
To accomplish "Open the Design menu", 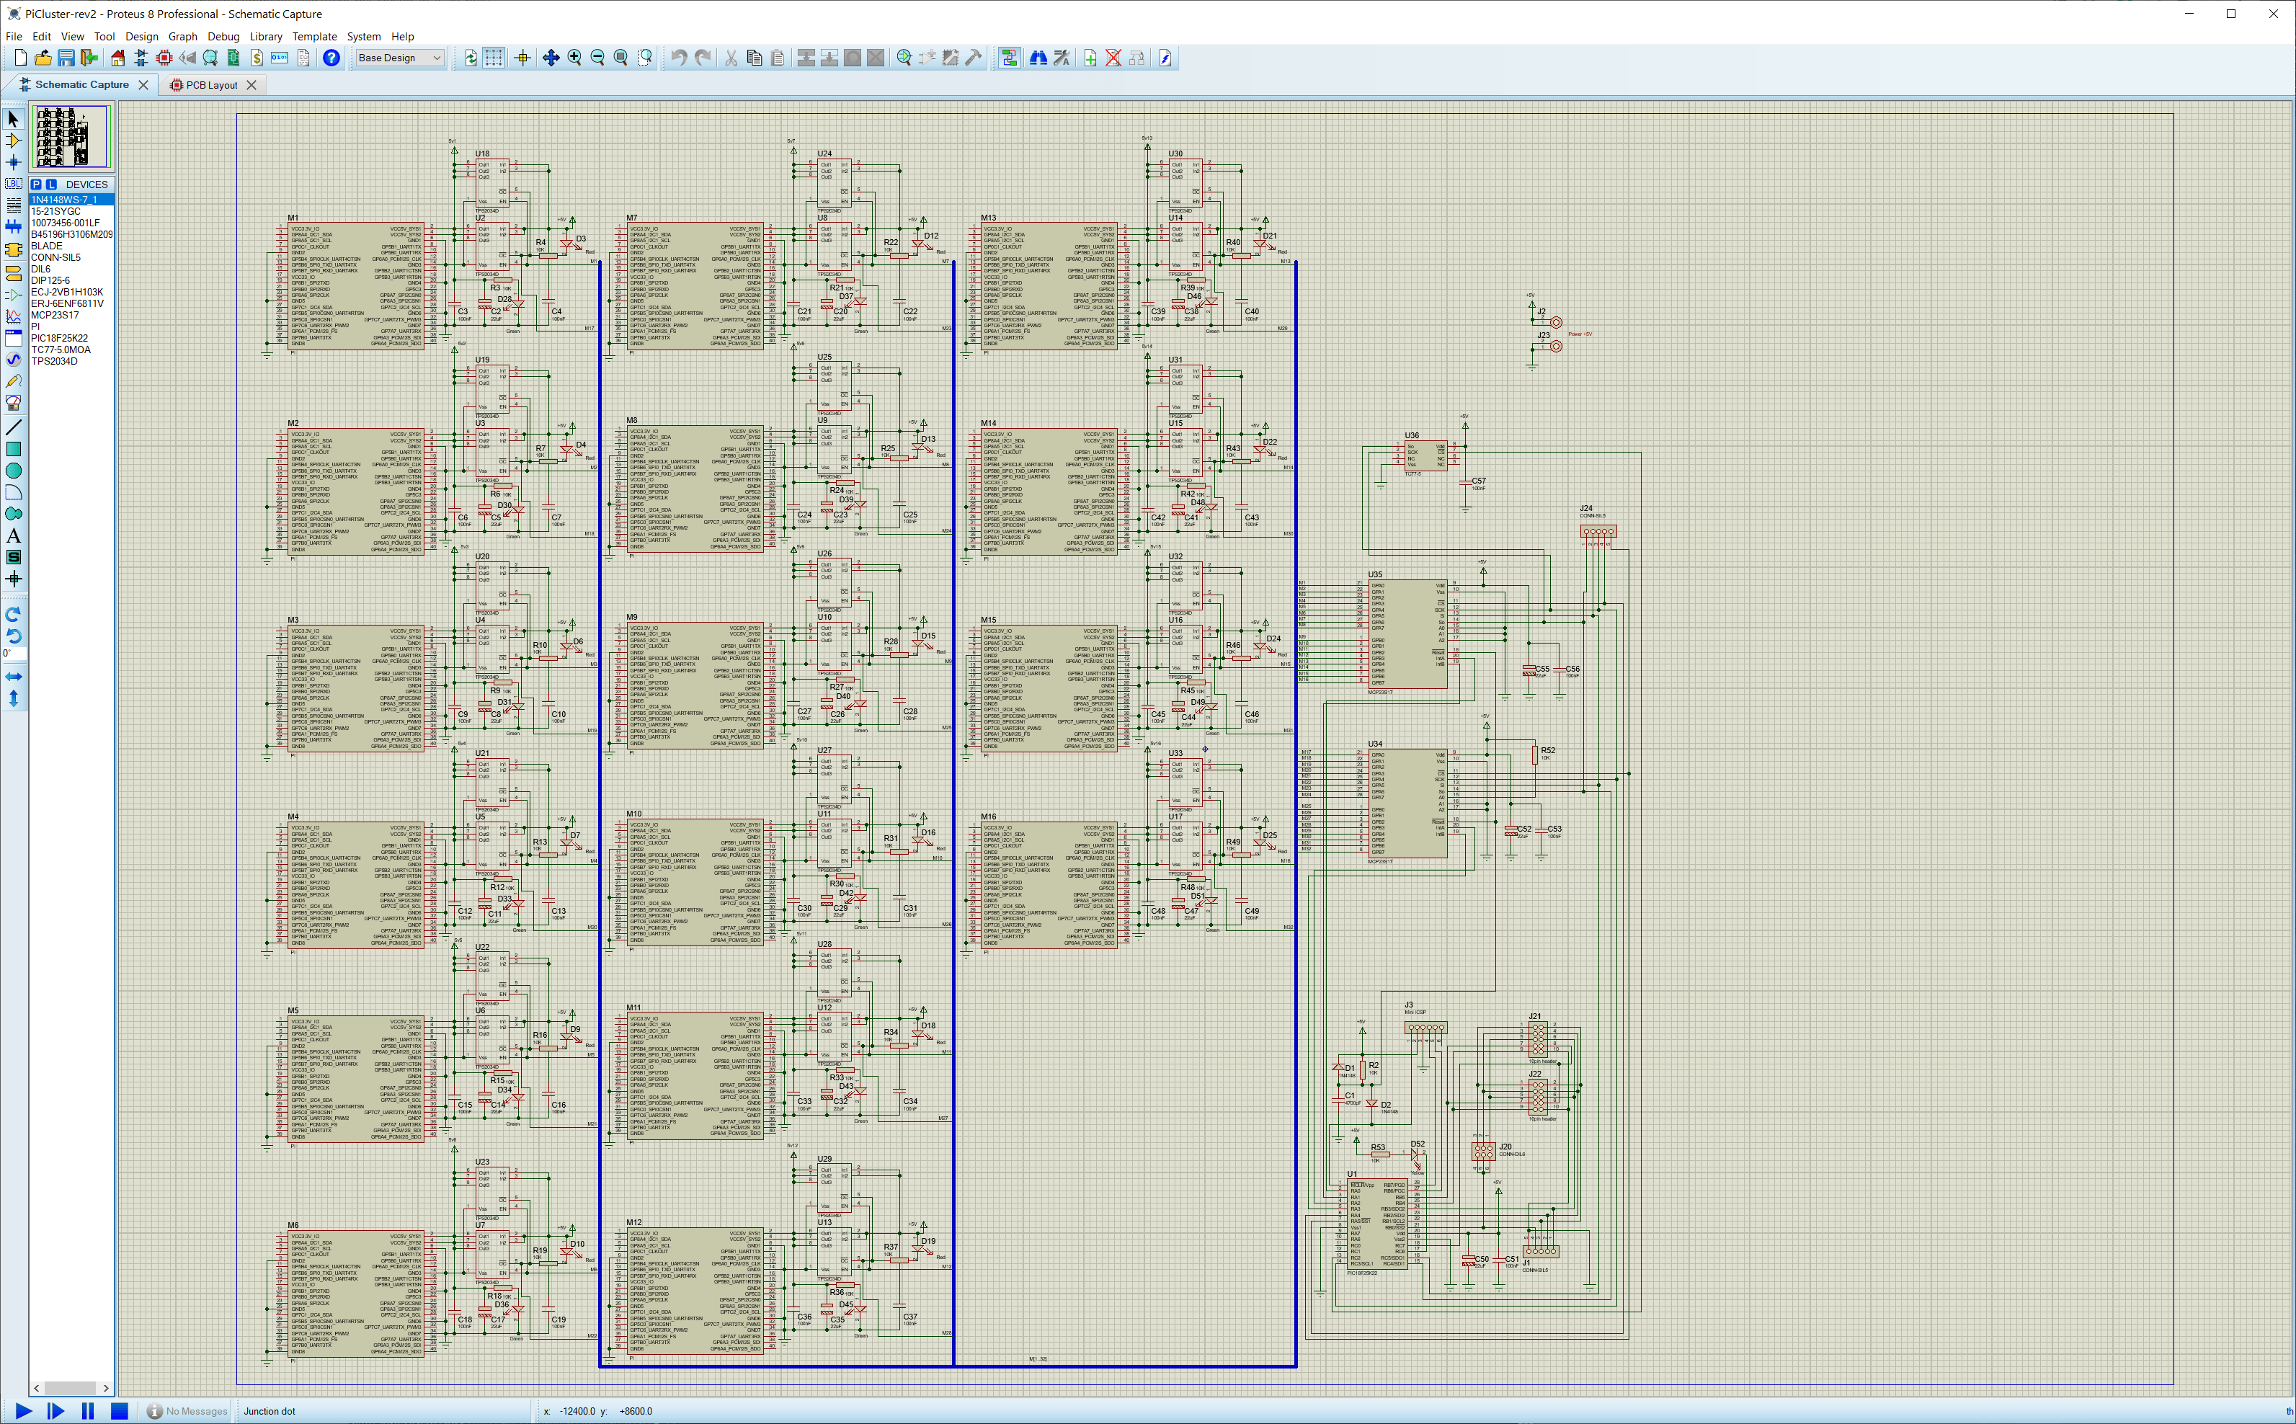I will click(141, 37).
